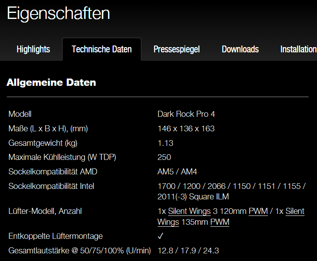Open the PWM link after 135mm
This screenshot has height=261, width=317.
point(220,222)
